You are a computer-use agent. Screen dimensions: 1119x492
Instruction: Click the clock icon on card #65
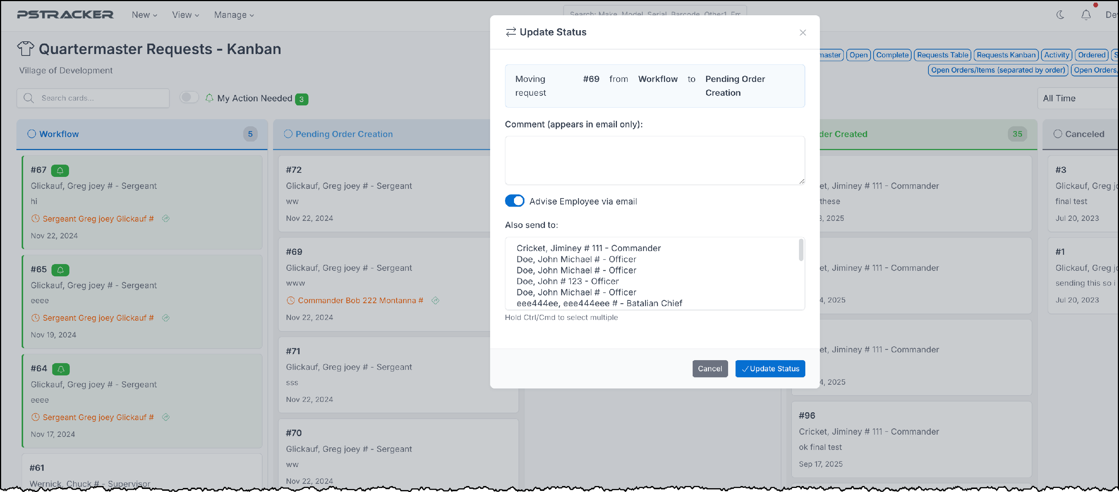(x=35, y=318)
